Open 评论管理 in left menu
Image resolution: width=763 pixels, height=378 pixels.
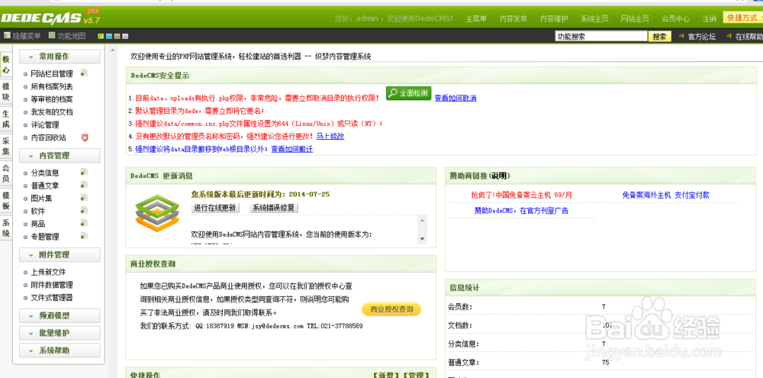pos(45,124)
